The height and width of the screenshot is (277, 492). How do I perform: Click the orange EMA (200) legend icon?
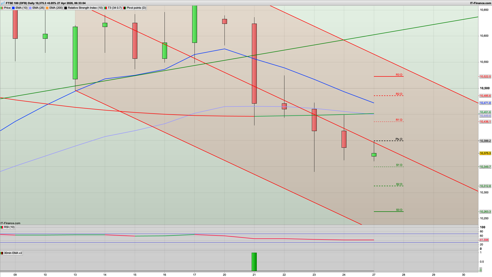pyautogui.click(x=48, y=8)
